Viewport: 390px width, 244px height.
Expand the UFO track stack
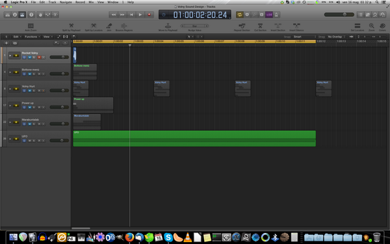point(10,139)
